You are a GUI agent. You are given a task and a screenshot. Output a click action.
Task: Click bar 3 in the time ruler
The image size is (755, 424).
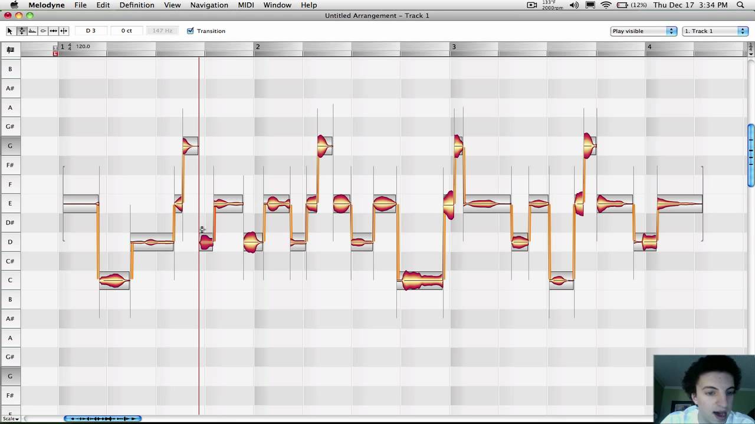[454, 47]
